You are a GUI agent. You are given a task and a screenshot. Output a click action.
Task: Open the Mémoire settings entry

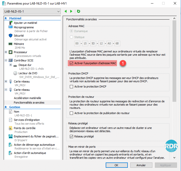(x=19, y=44)
